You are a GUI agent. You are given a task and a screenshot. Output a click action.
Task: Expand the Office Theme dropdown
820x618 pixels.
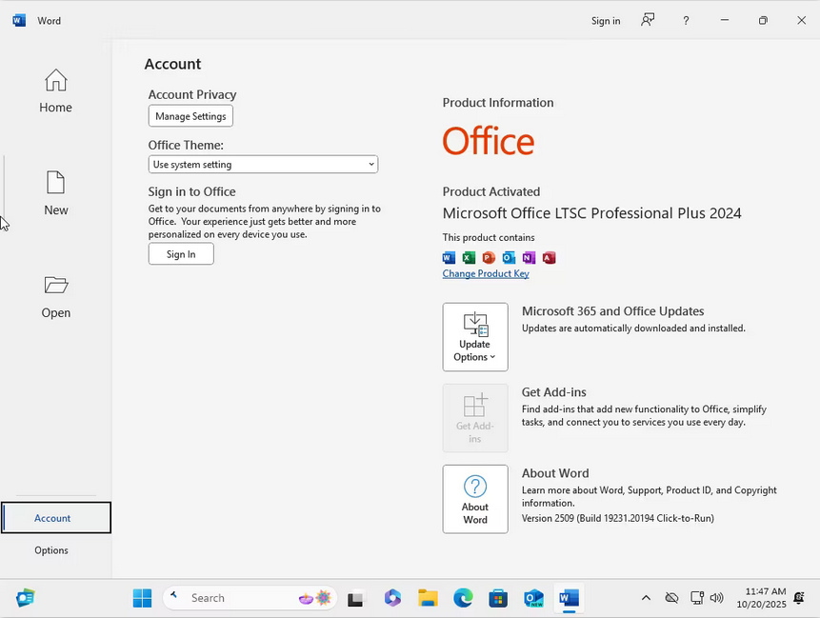263,165
